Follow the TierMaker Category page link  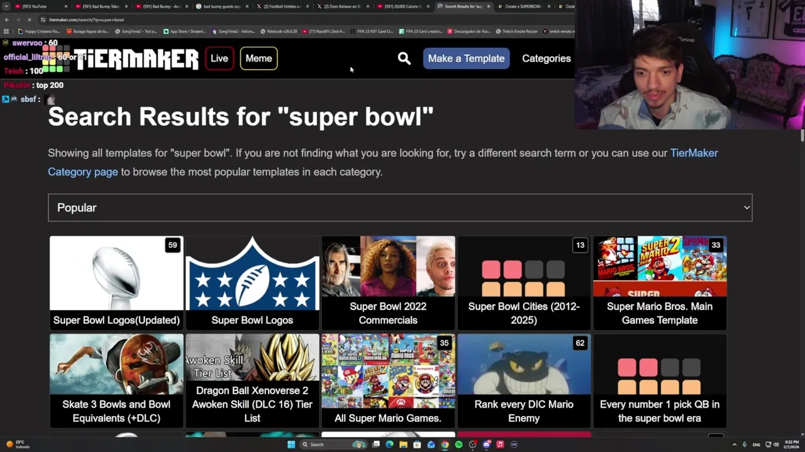point(383,162)
